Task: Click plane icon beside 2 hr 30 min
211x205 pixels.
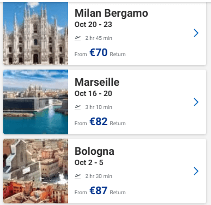Action: pos(78,176)
